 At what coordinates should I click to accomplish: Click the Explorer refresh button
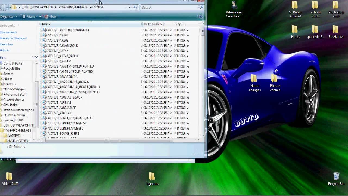pos(135,7)
